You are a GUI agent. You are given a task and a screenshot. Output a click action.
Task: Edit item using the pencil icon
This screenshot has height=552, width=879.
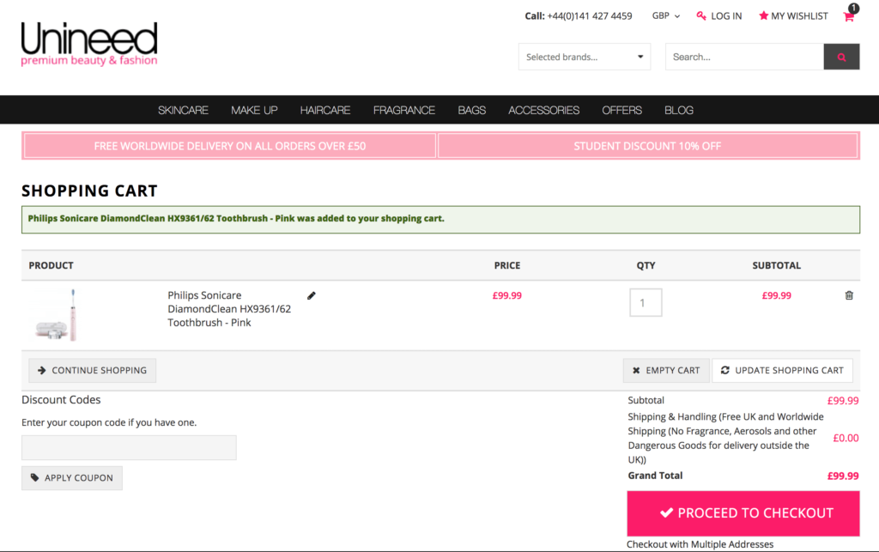[x=311, y=295]
